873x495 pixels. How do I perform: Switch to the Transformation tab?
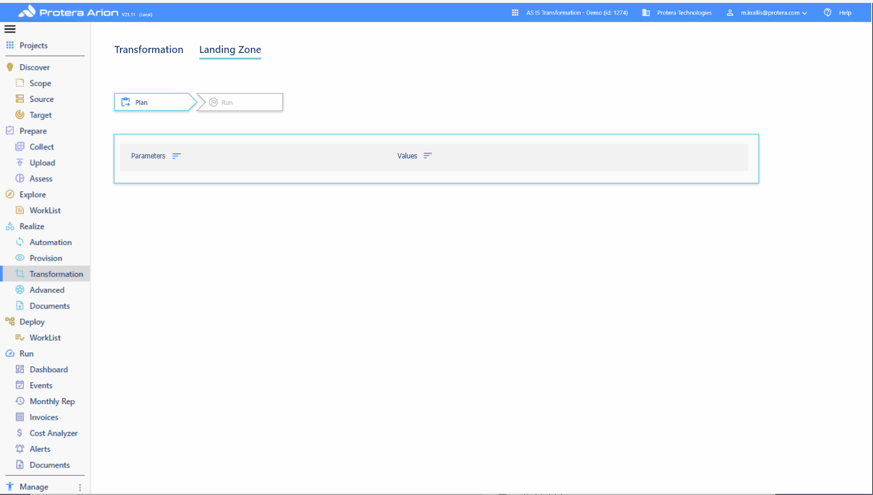click(x=148, y=50)
